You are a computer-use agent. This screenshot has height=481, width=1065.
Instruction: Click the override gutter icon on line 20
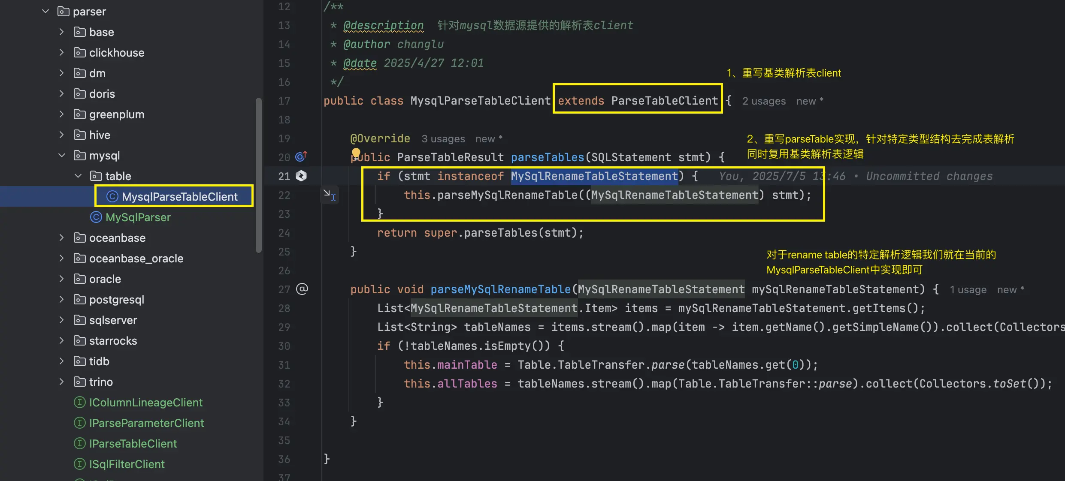point(301,157)
